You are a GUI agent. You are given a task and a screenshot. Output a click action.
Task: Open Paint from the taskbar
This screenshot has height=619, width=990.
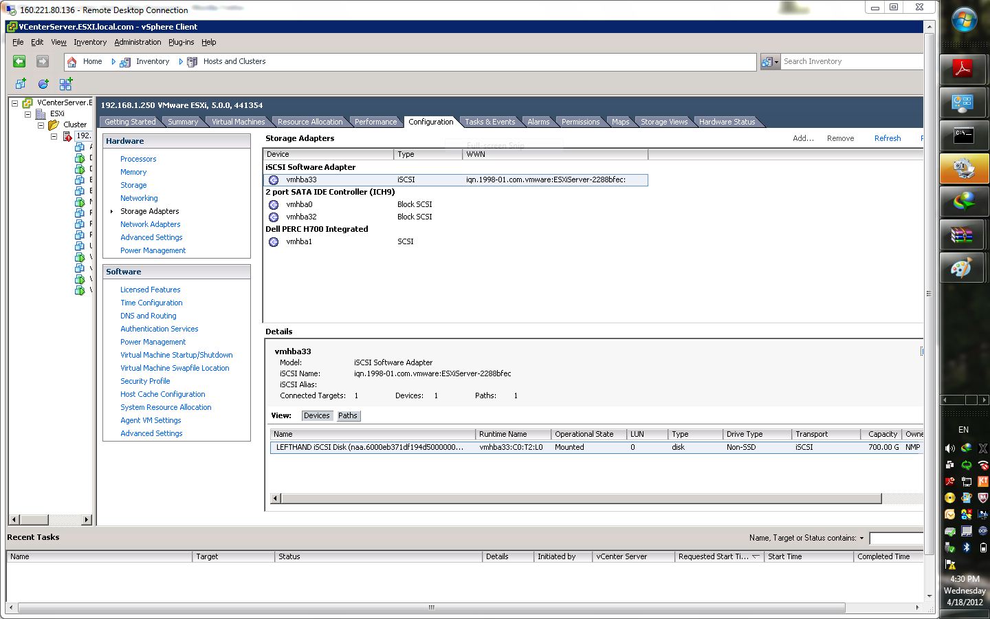coord(964,269)
